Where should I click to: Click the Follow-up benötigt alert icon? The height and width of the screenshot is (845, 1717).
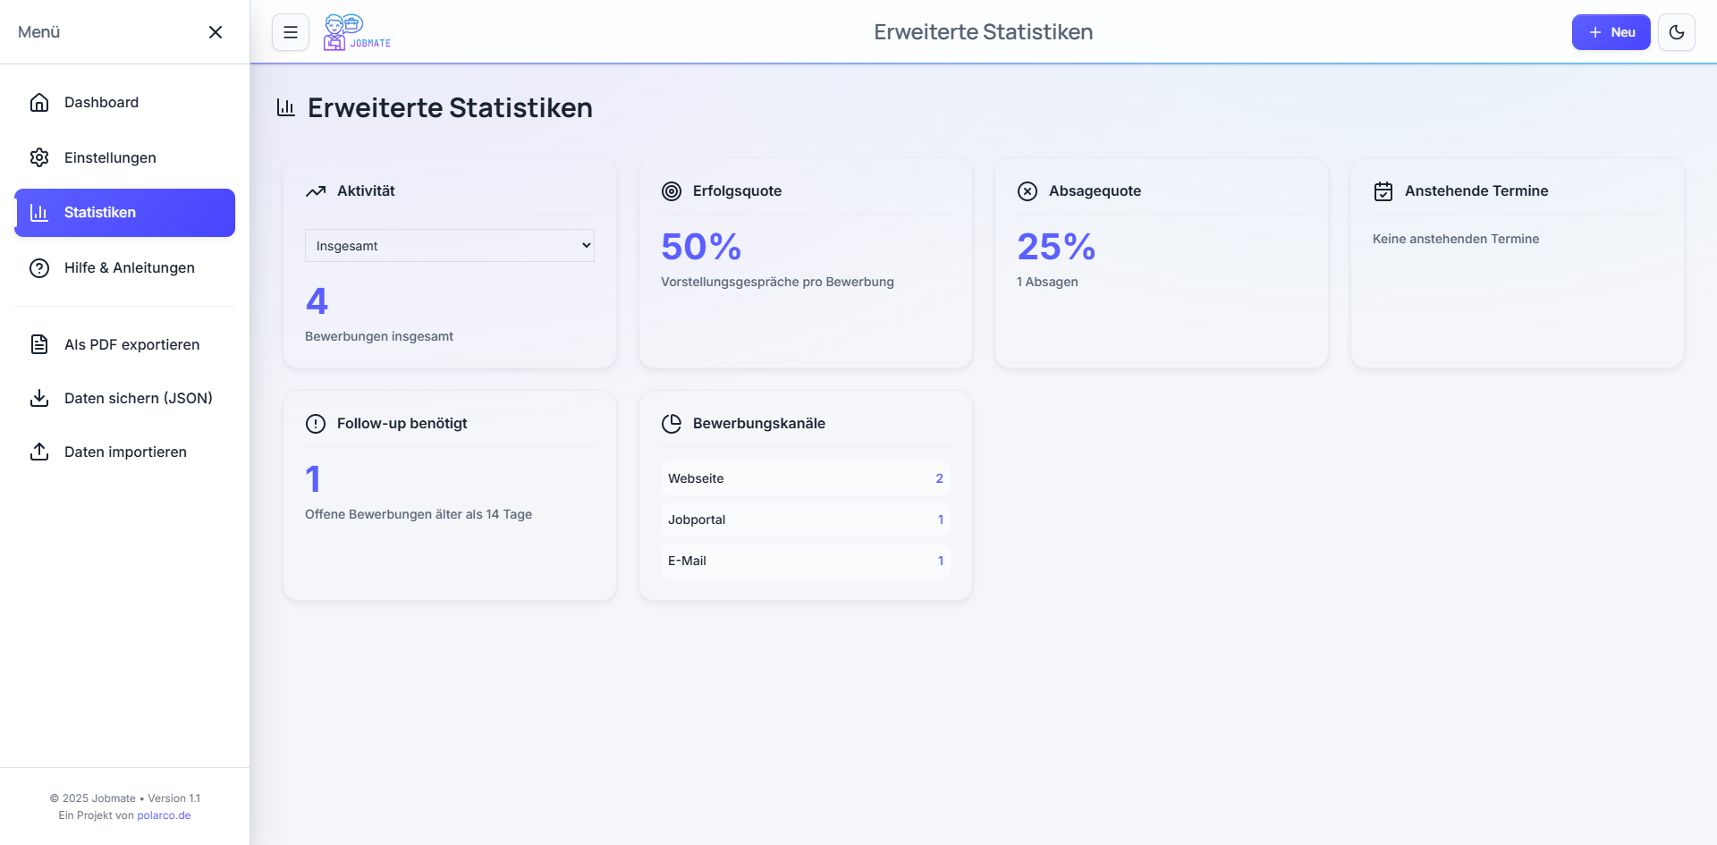coord(316,424)
